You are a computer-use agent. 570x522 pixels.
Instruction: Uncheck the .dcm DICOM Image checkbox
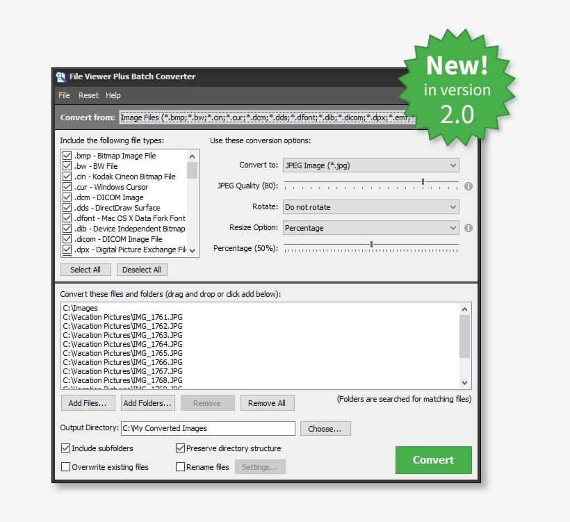coord(67,197)
